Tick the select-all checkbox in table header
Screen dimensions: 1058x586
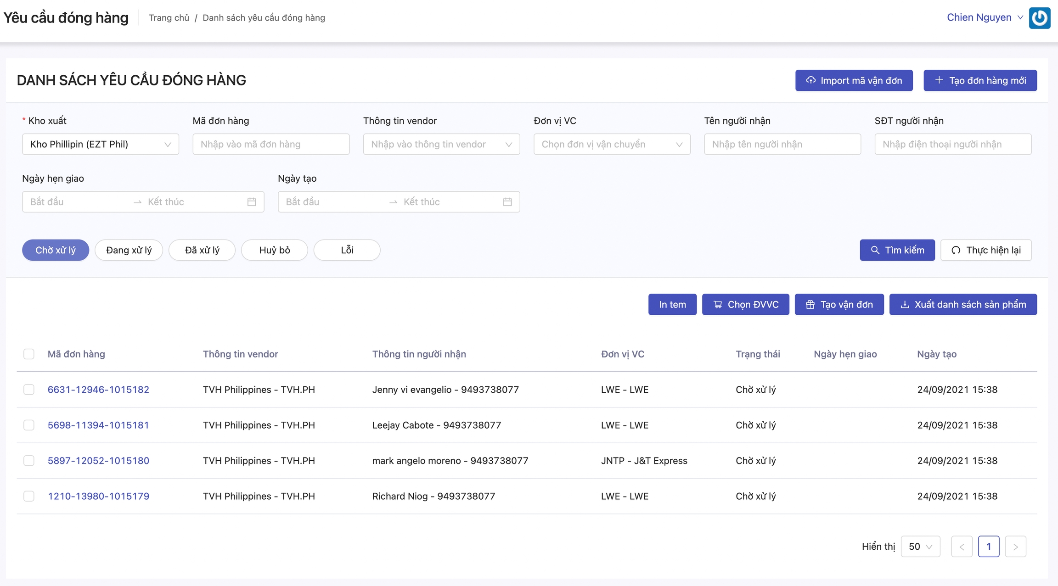point(29,354)
